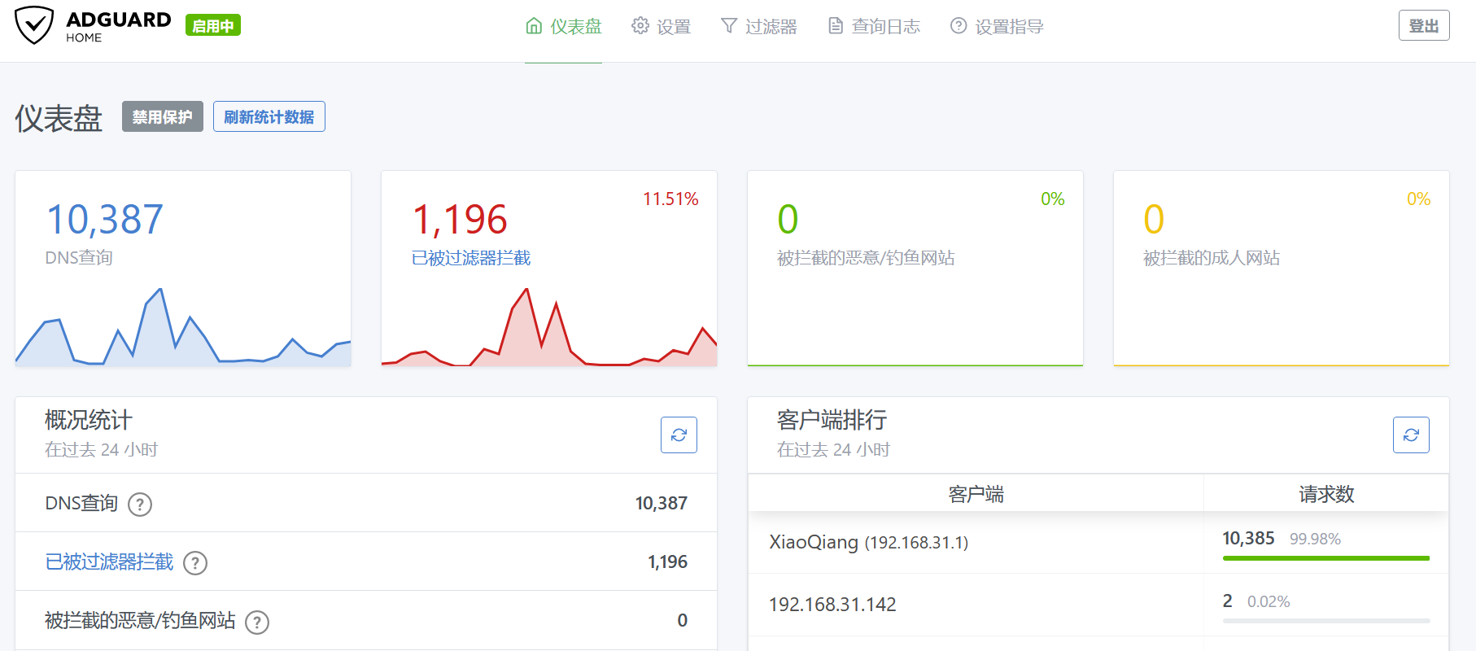The height and width of the screenshot is (651, 1476).
Task: Click the 被拦截的成人网站 card label
Action: pos(1212,258)
